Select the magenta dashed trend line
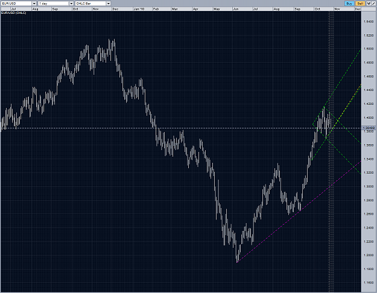 click(299, 212)
